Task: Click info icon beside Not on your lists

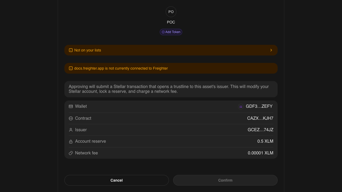Action: click(71, 50)
